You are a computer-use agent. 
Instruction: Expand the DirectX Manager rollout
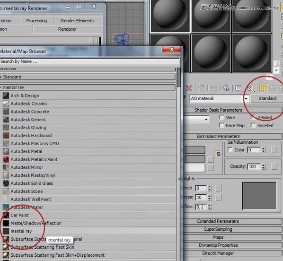pyautogui.click(x=232, y=253)
